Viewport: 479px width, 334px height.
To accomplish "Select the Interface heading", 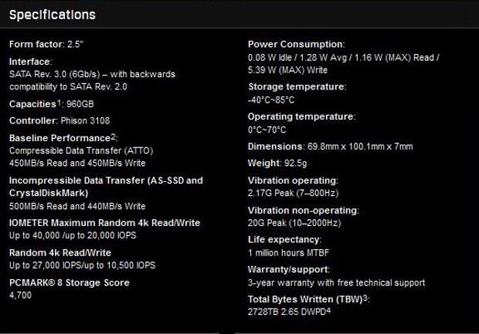I will [x=30, y=61].
